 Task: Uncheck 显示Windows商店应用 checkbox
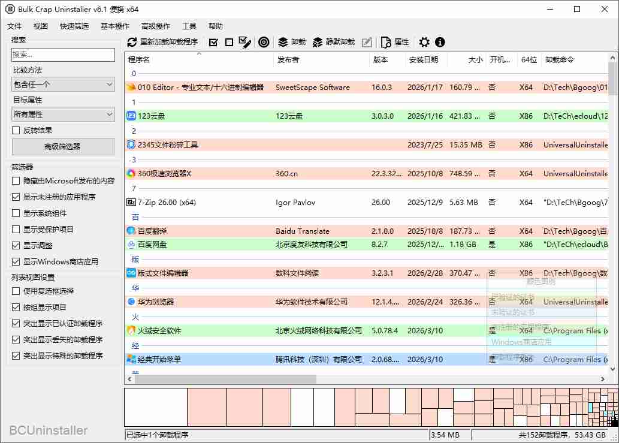pyautogui.click(x=16, y=261)
